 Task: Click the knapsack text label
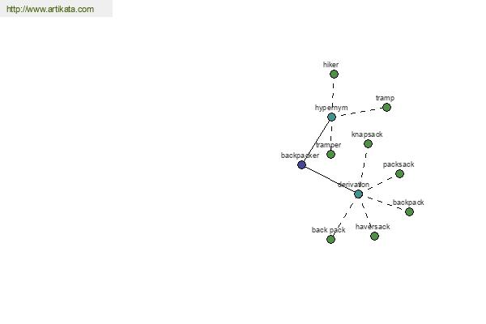[x=367, y=134]
